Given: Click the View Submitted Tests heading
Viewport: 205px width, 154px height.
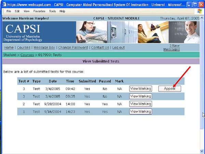Looking at the screenshot, I should (101, 61).
